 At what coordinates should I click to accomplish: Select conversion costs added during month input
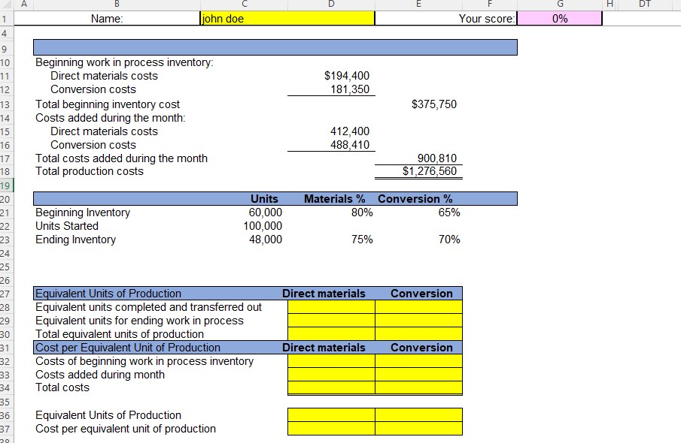[418, 375]
